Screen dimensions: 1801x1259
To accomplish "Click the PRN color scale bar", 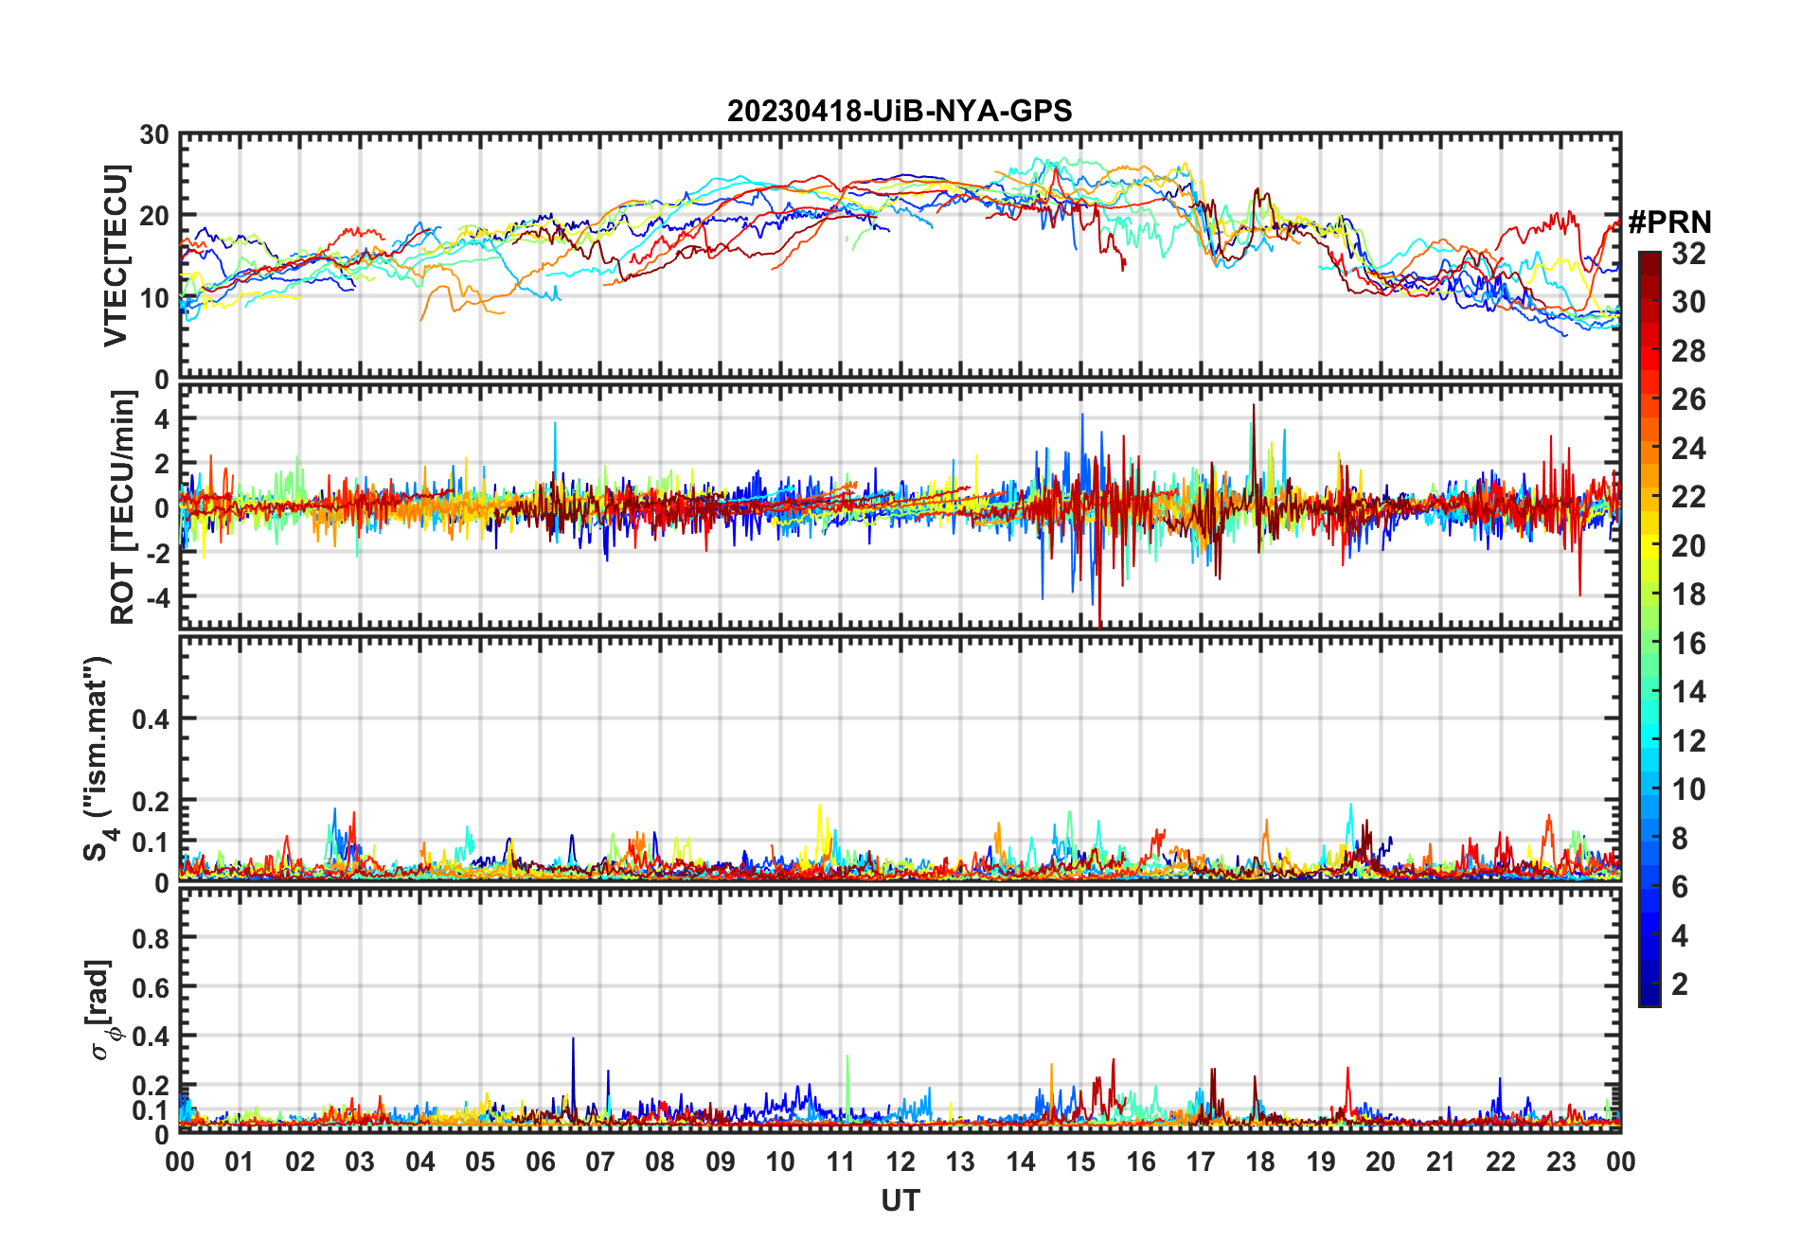I will [x=1649, y=629].
